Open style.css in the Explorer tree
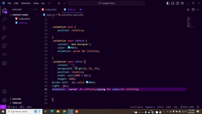The width and height of the screenshot is (202, 114). [23, 23]
